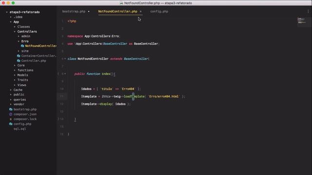Image resolution: width=312 pixels, height=175 pixels.
Task: Click the 'Erro/erro404.html' string
Action: click(x=164, y=97)
